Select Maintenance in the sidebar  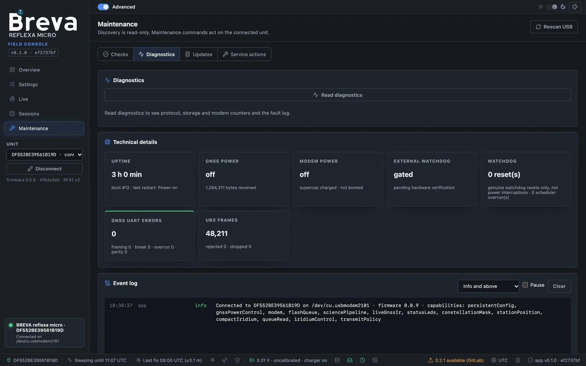(x=45, y=128)
